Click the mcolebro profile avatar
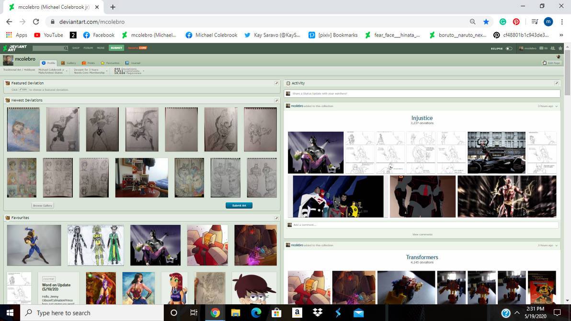 click(x=8, y=60)
